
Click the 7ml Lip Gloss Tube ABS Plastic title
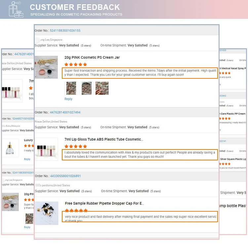[104, 139]
